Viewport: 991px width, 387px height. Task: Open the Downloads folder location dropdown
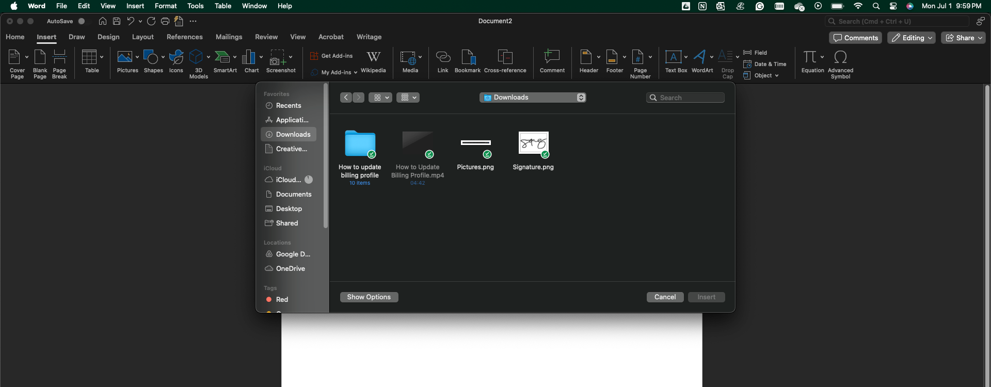(x=533, y=98)
